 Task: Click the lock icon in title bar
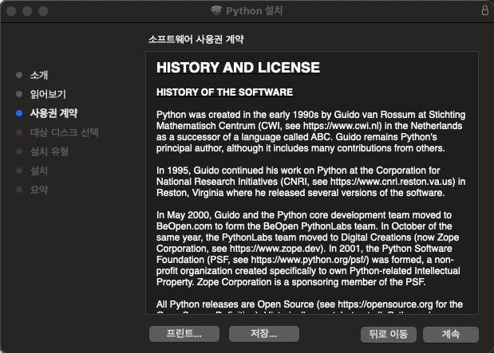485,10
